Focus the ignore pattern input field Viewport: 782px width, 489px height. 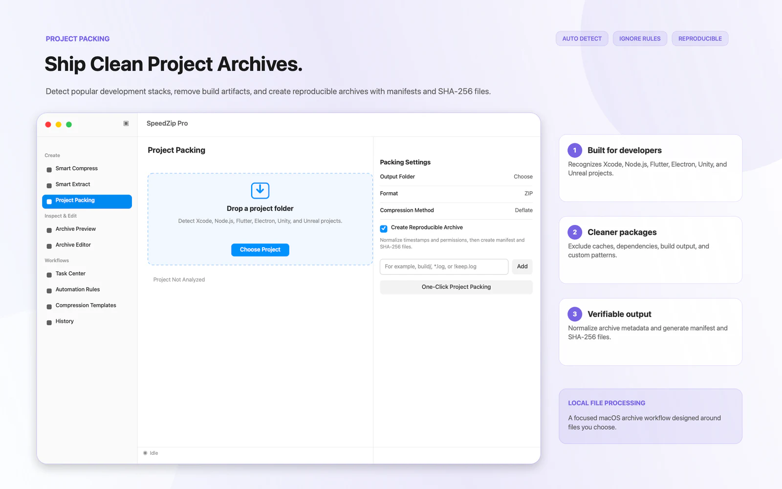(444, 267)
